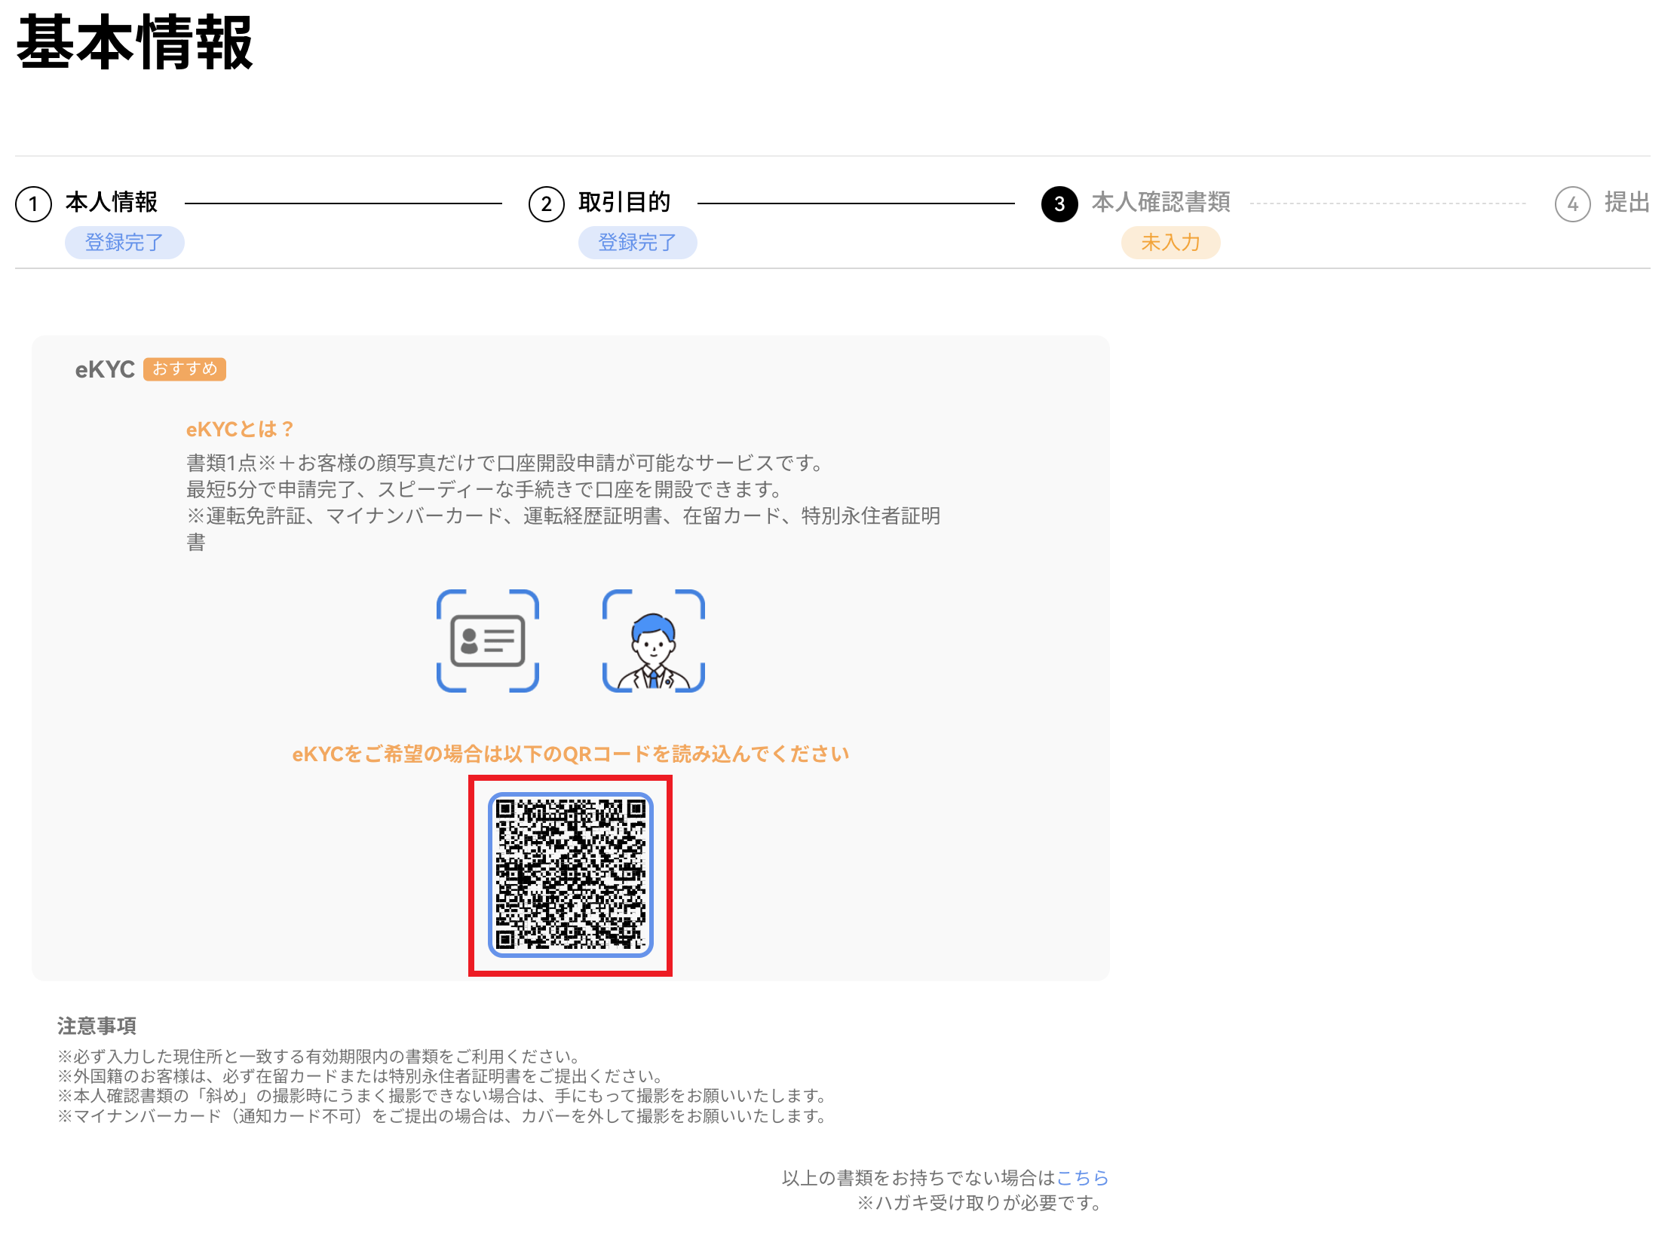Click the greyed step 4 circle icon
The image size is (1674, 1239).
(x=1573, y=204)
